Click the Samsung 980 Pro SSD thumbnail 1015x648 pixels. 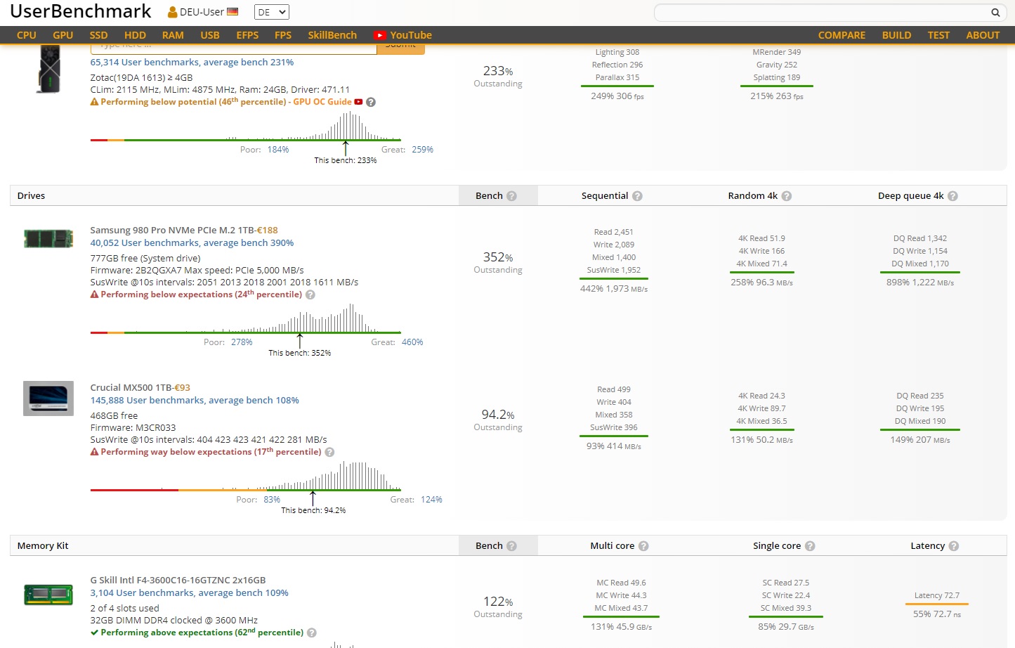tap(48, 238)
